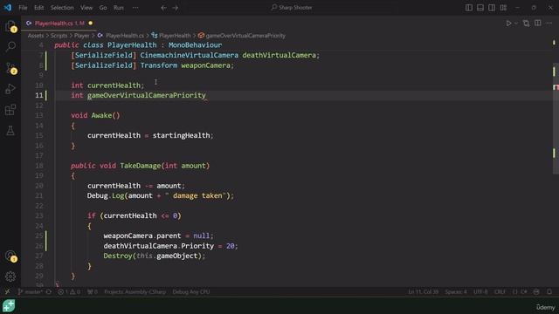Open the Accounts menu in activity bar
The width and height of the screenshot is (559, 314).
(x=10, y=256)
